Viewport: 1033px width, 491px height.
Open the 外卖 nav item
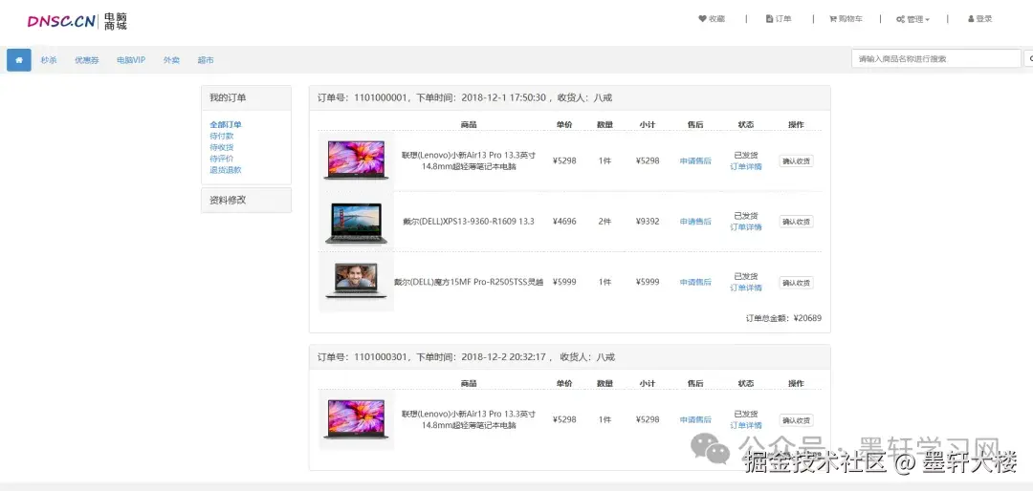[171, 60]
